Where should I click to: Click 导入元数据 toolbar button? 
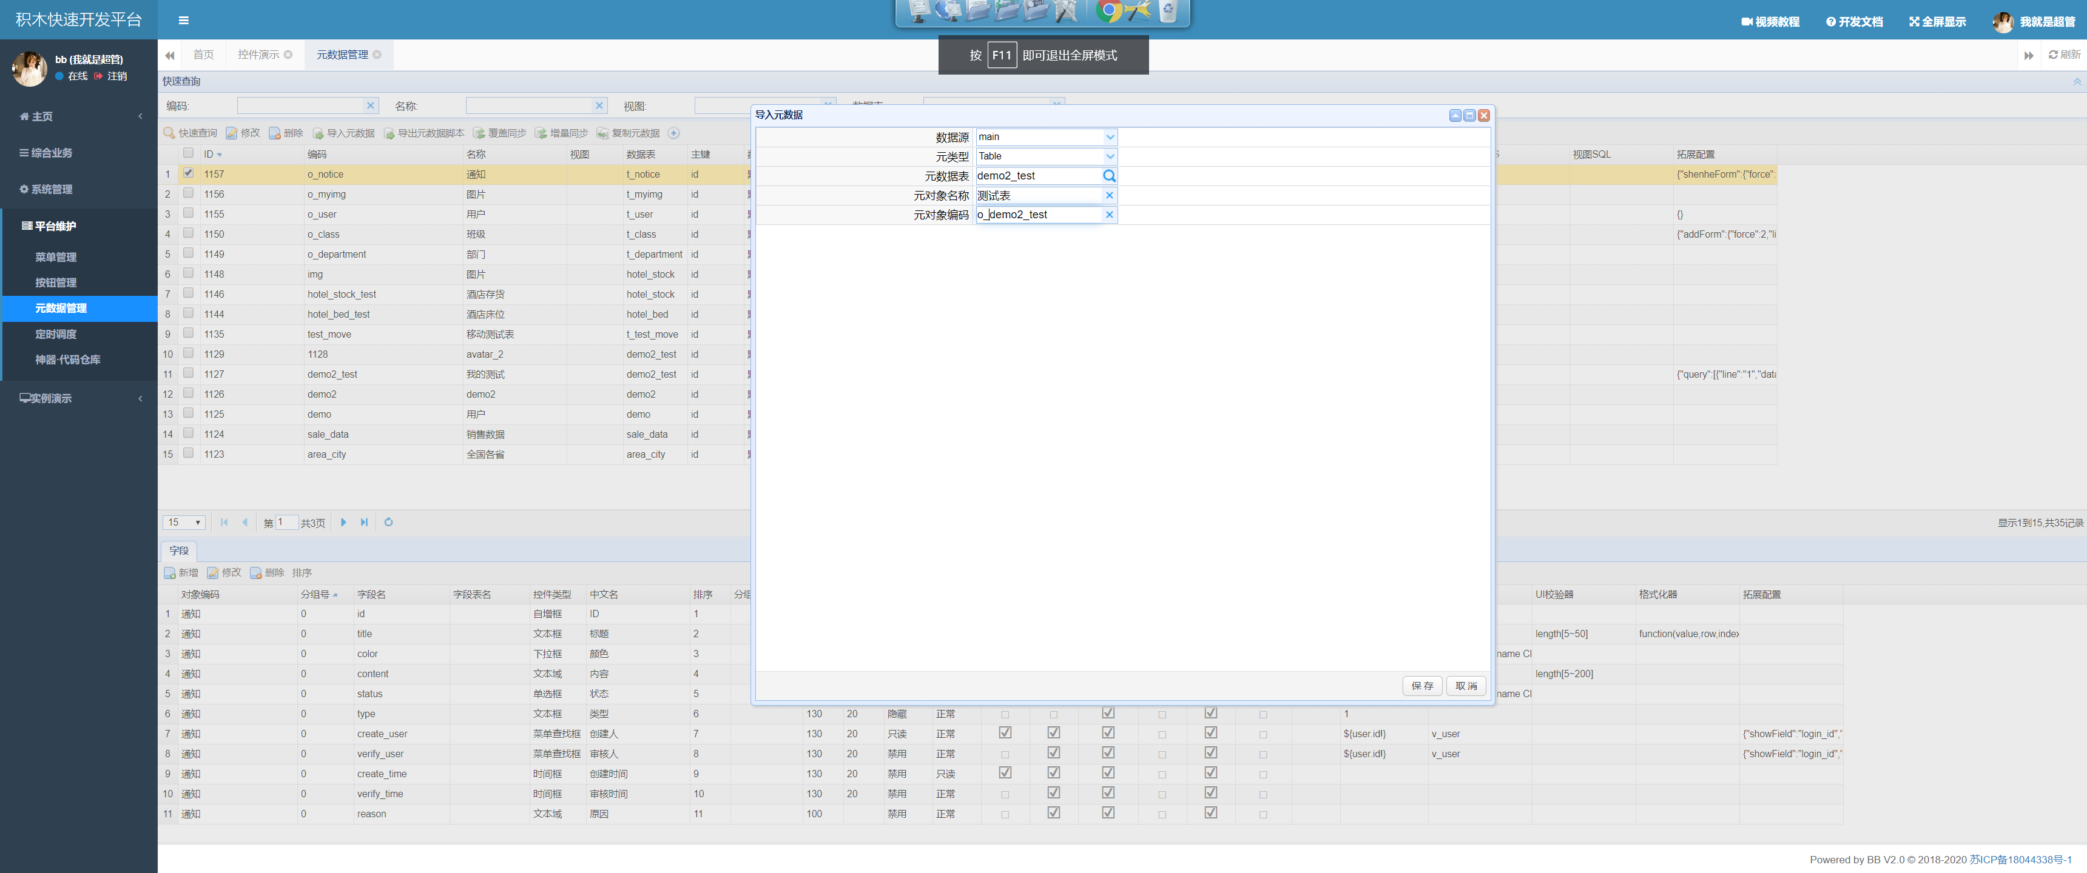pyautogui.click(x=343, y=133)
